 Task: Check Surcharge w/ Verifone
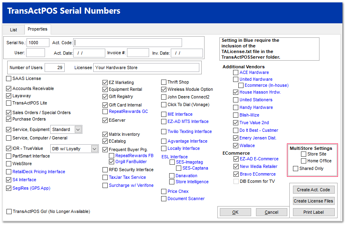[x=105, y=186]
